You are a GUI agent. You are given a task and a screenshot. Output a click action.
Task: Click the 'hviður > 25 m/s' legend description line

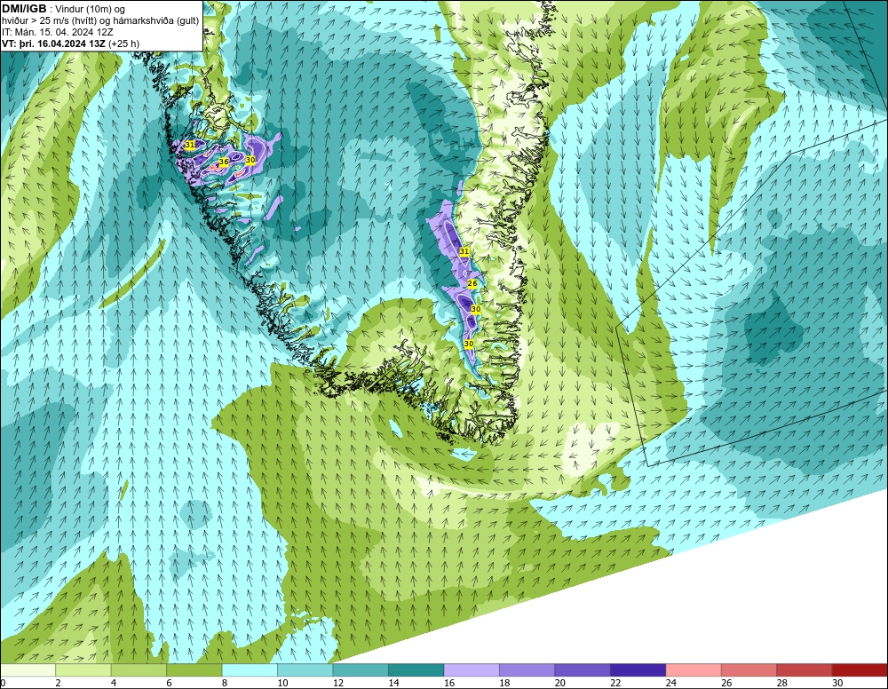[100, 20]
